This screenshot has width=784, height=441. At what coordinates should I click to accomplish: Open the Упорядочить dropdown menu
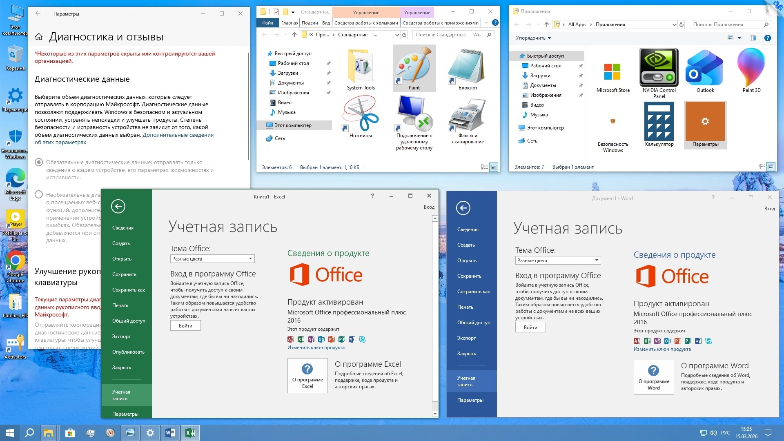click(533, 38)
